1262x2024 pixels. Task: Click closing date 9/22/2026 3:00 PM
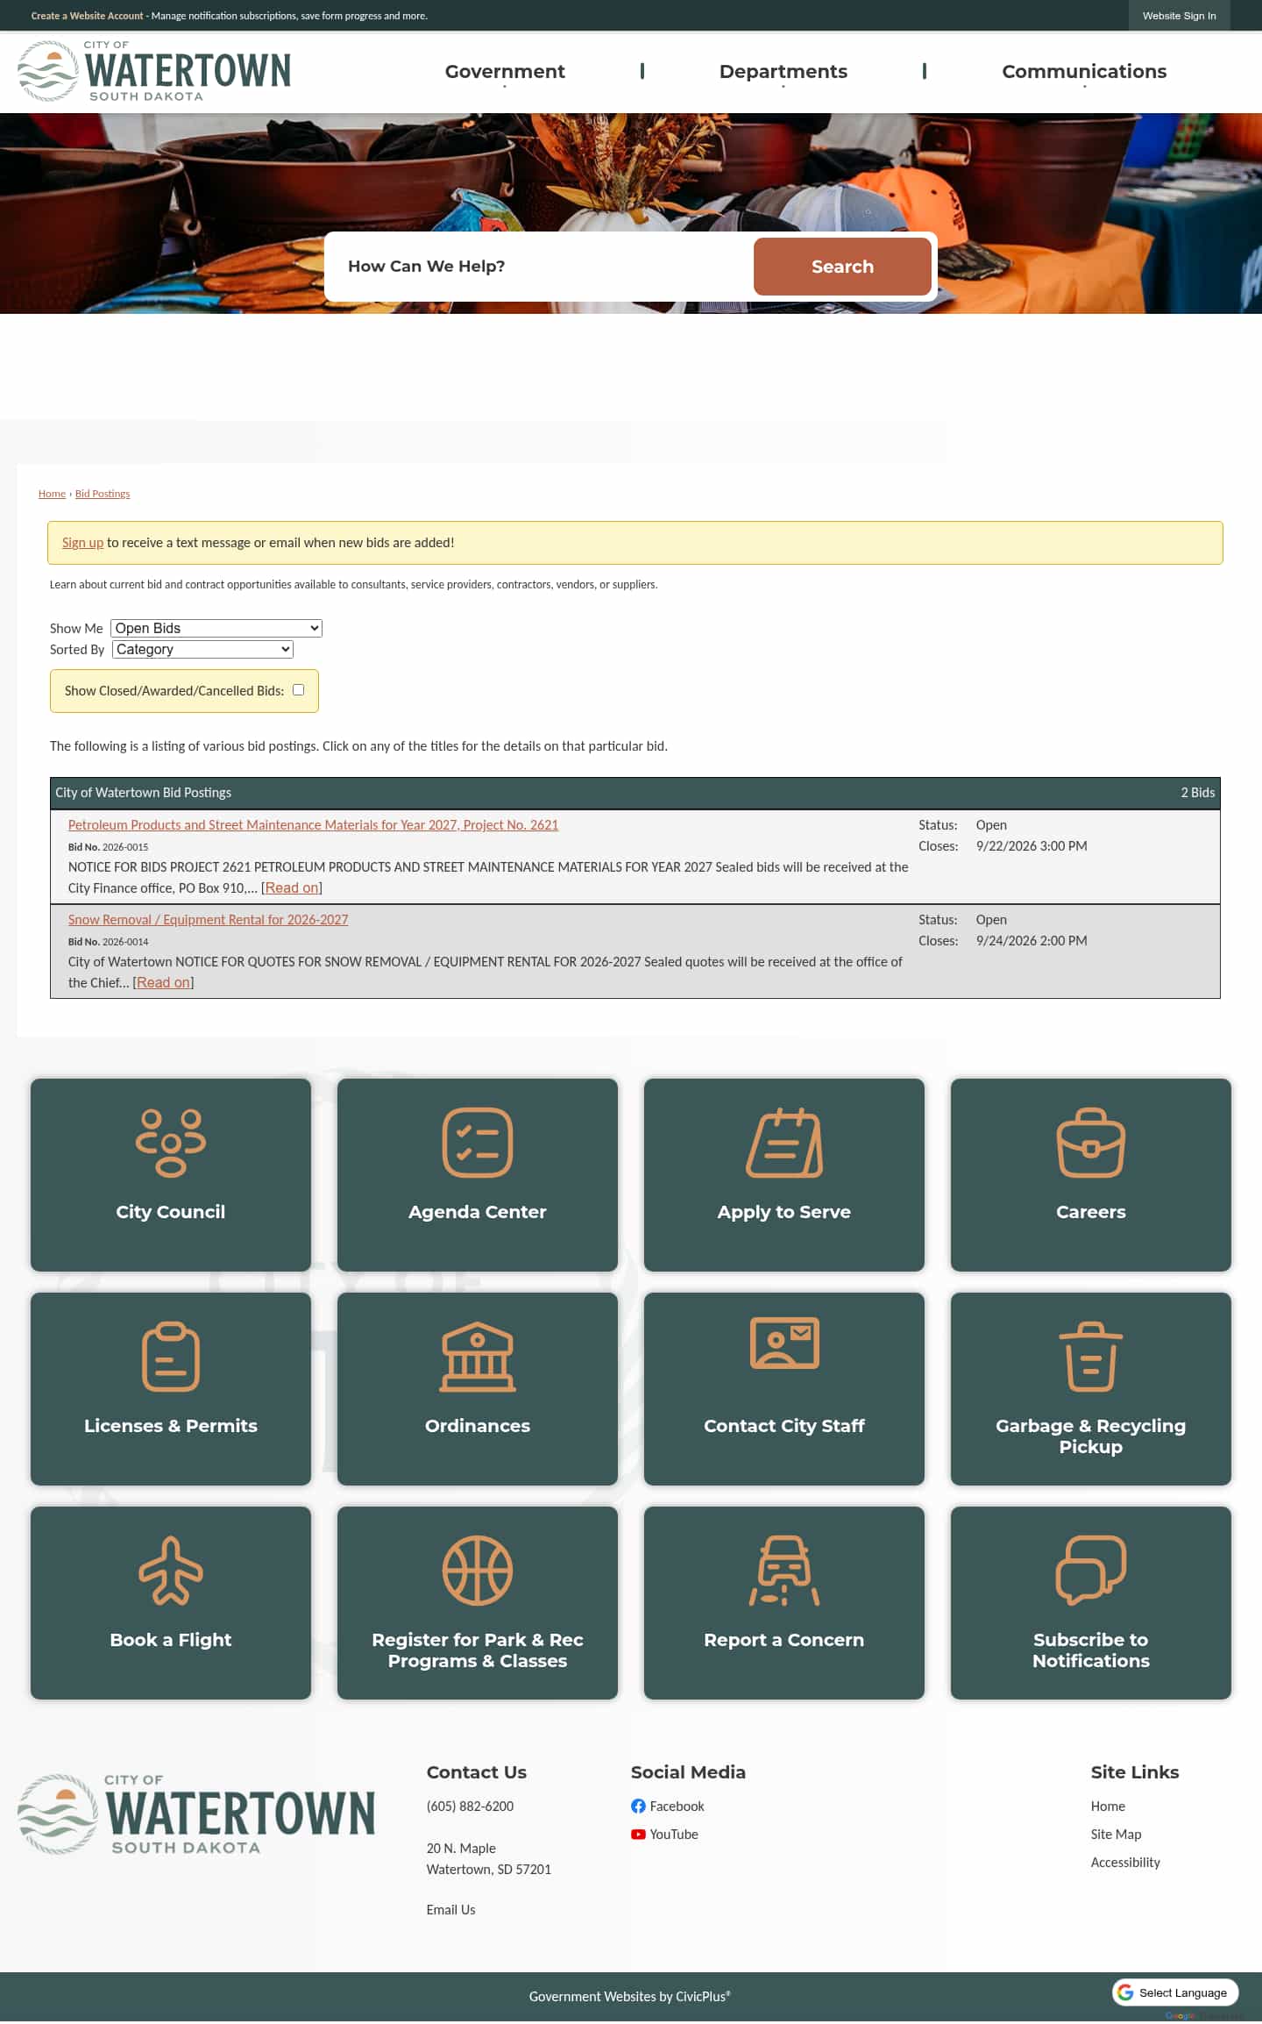coord(1032,846)
